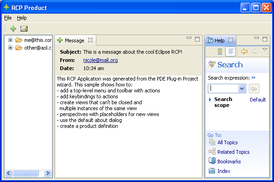Click the Bookmarks book icon

(x=212, y=161)
